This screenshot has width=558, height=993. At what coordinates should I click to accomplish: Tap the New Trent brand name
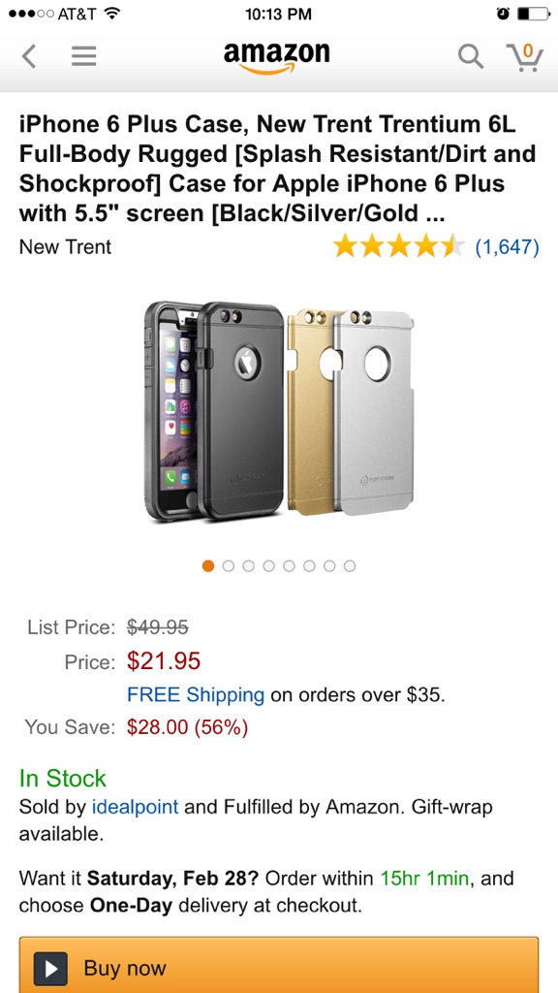[x=65, y=246]
